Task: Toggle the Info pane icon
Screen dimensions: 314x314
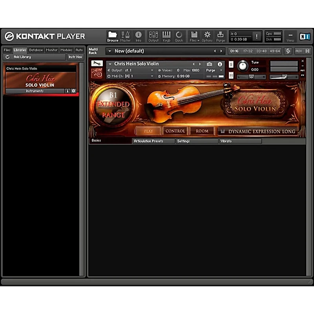Action: click(139, 37)
